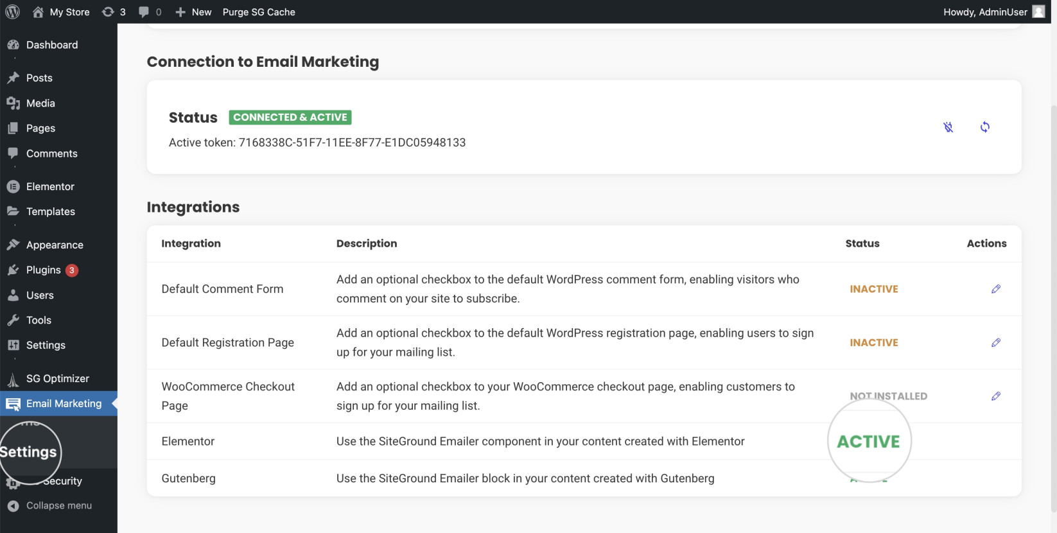This screenshot has height=533, width=1057.
Task: Click the refresh connection icon
Action: (984, 127)
